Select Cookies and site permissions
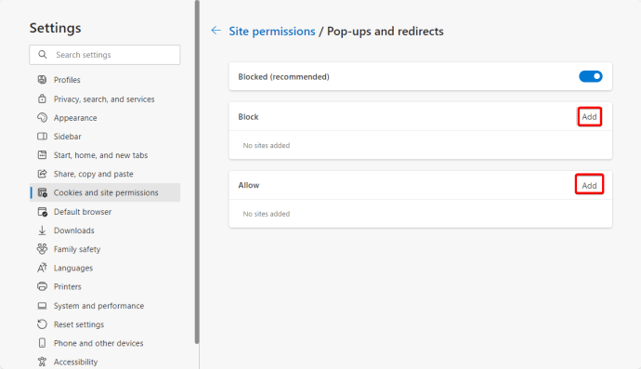Viewport: 641px width, 369px height. [x=105, y=192]
